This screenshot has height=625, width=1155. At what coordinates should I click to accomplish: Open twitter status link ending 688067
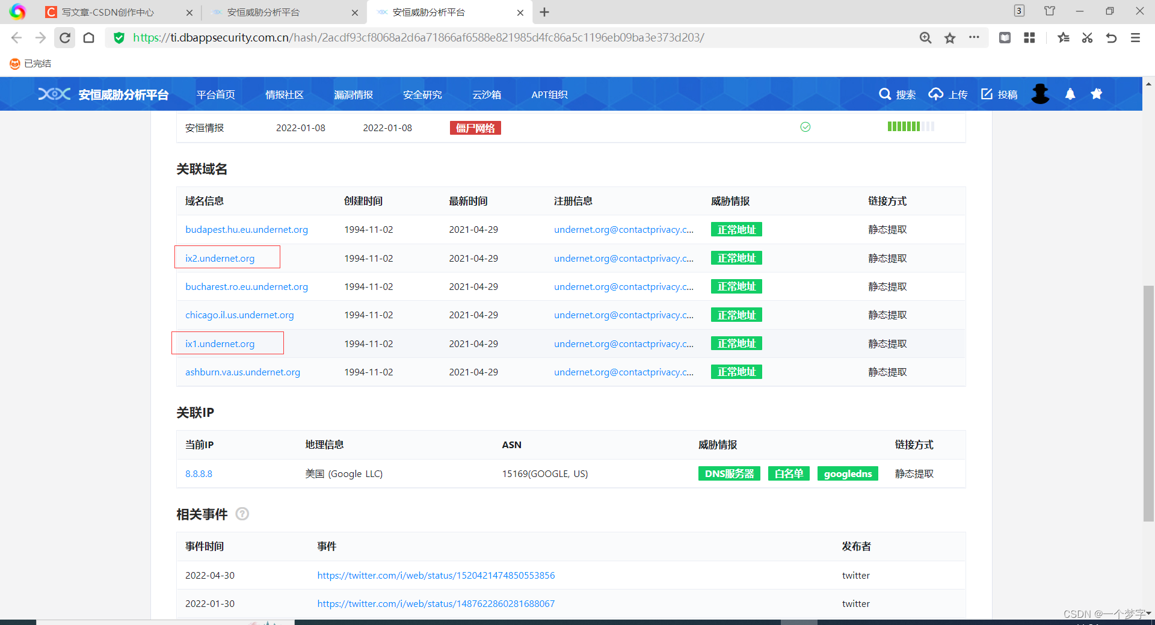(436, 604)
